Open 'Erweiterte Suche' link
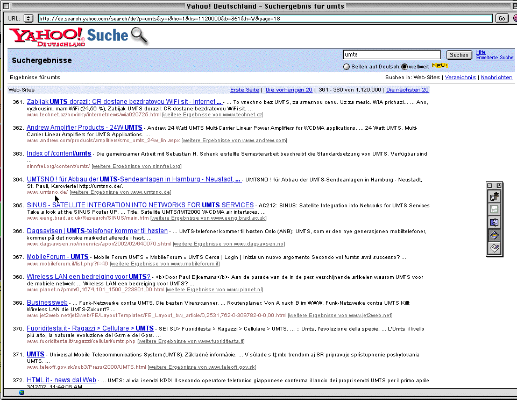517x400 pixels. pos(494,58)
